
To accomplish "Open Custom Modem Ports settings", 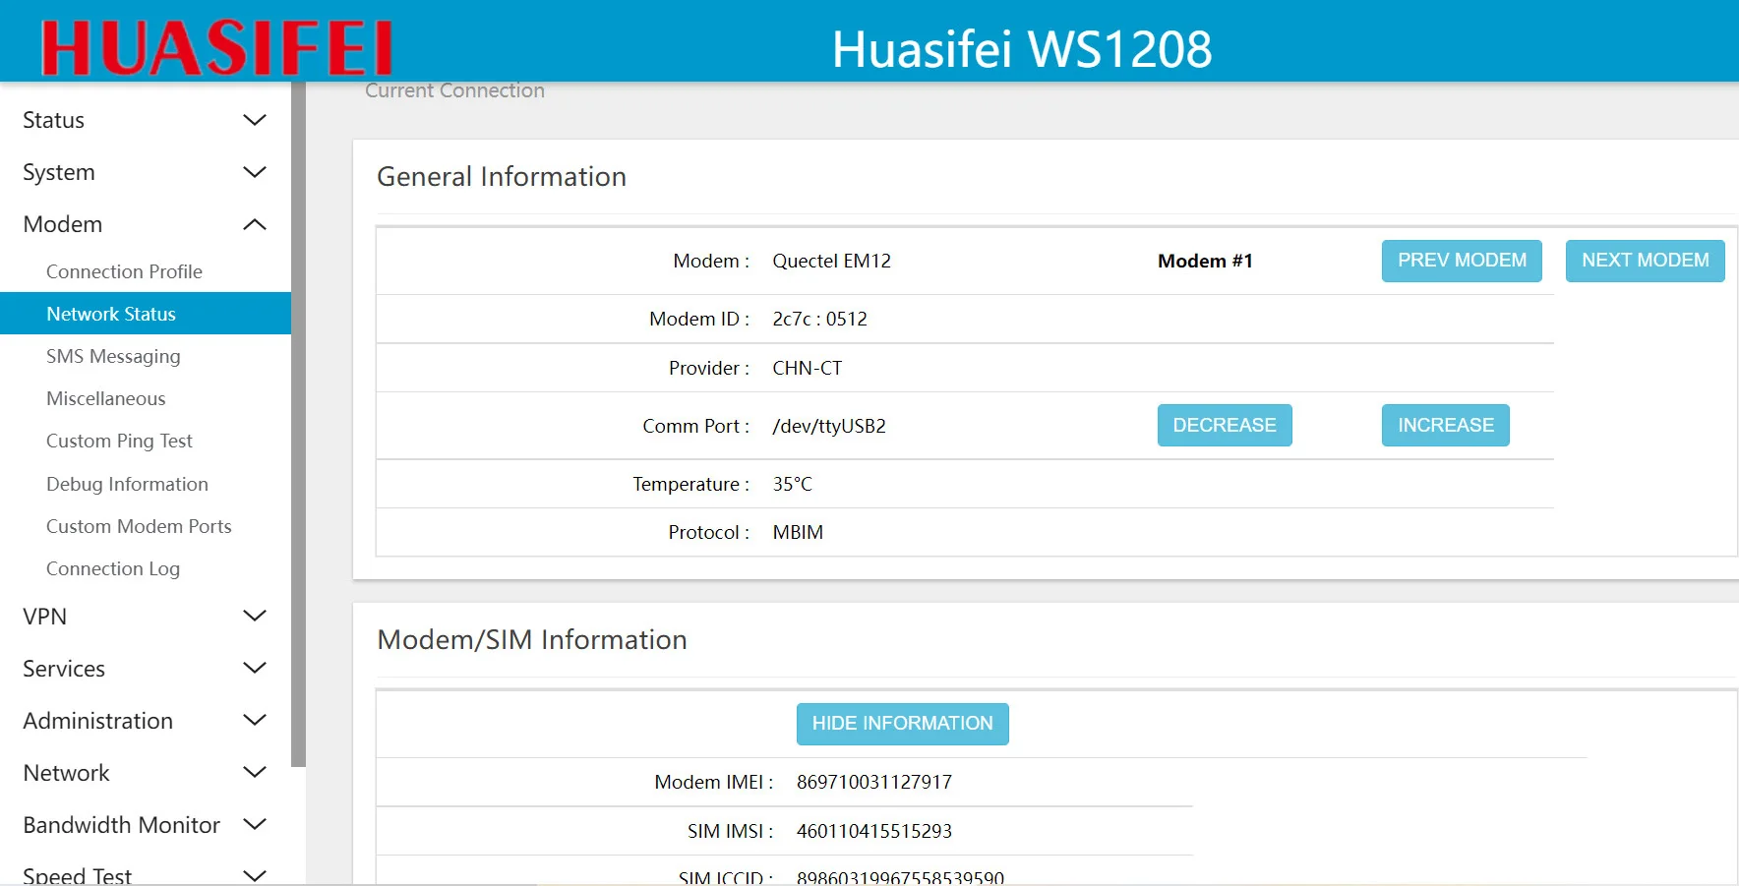I will click(x=139, y=526).
